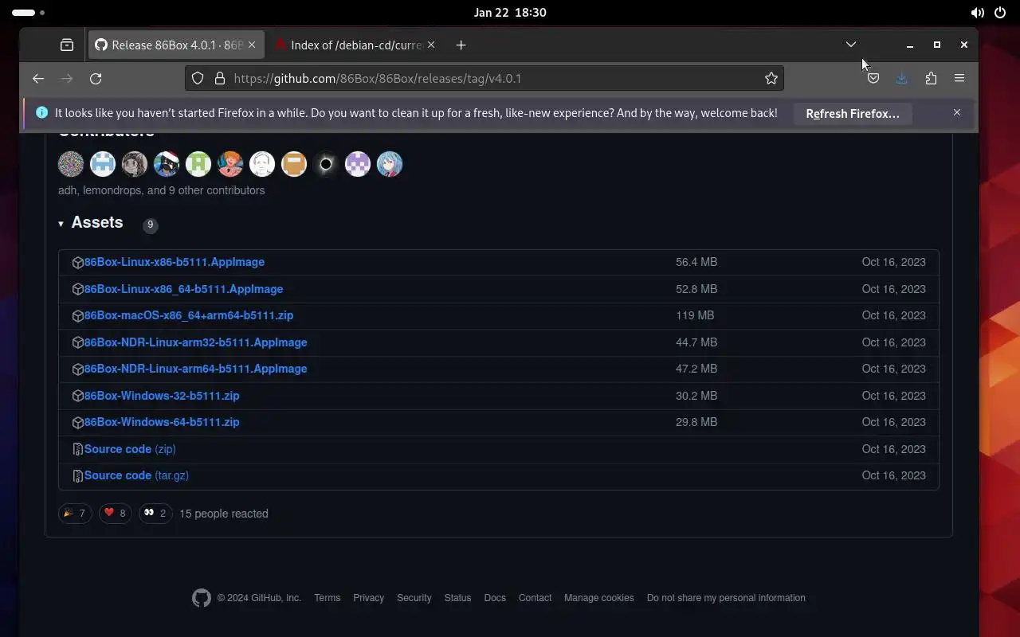Click the Santa-hat contributor avatar

167,164
